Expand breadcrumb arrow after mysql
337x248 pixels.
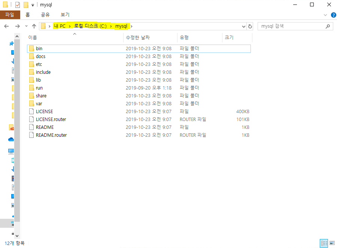[131, 26]
